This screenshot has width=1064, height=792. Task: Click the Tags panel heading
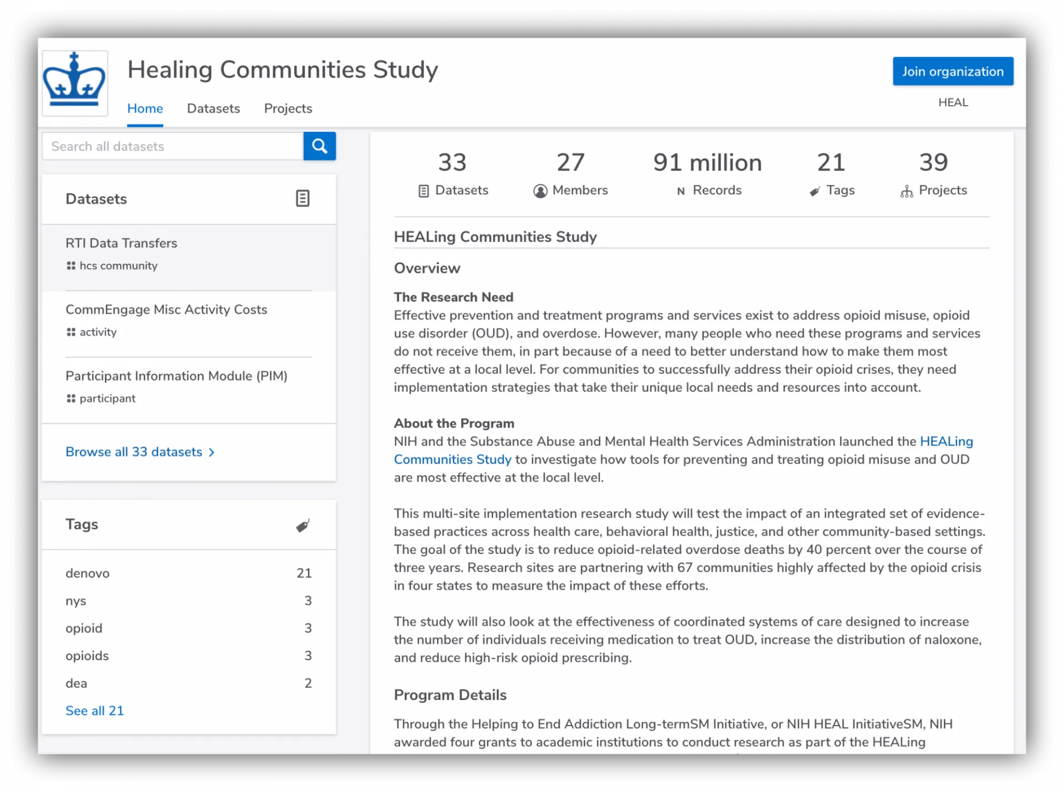coord(82,524)
